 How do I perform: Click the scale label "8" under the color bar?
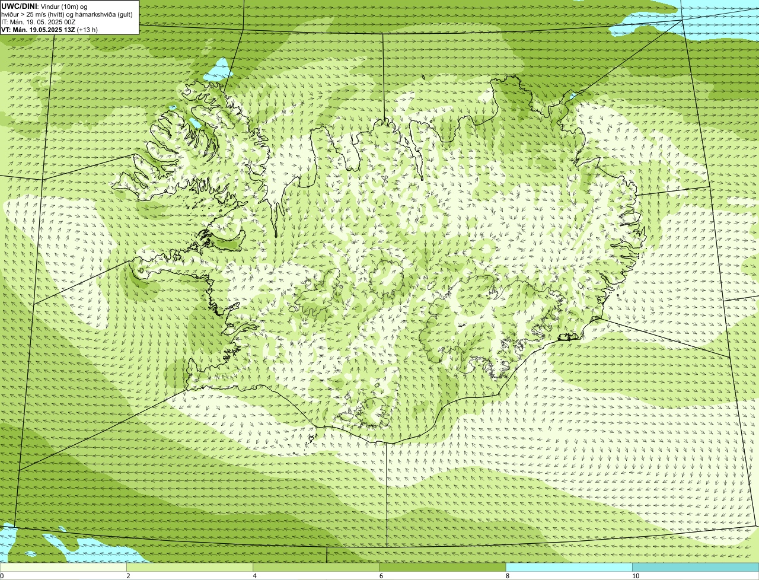tap(508, 576)
